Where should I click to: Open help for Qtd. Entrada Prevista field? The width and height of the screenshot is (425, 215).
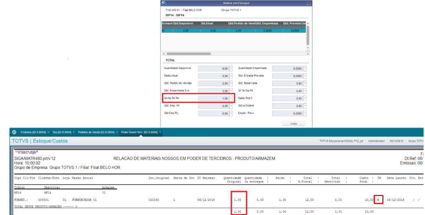[305, 76]
